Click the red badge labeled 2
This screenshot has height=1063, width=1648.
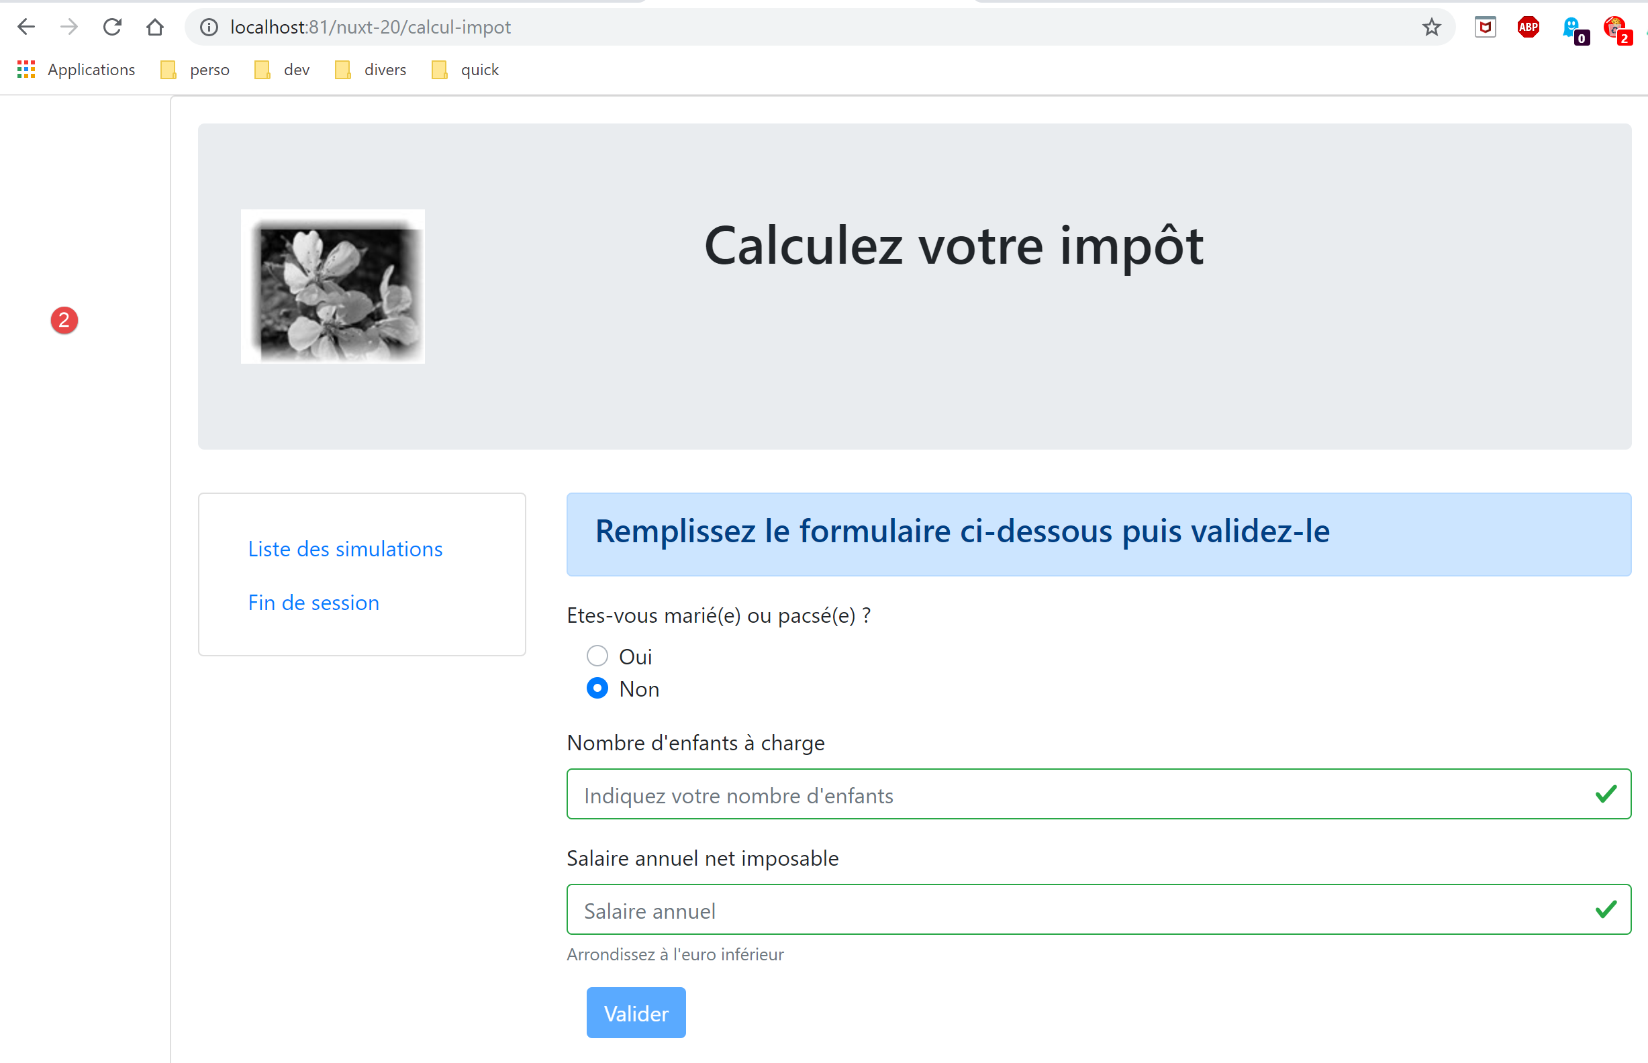[x=64, y=320]
